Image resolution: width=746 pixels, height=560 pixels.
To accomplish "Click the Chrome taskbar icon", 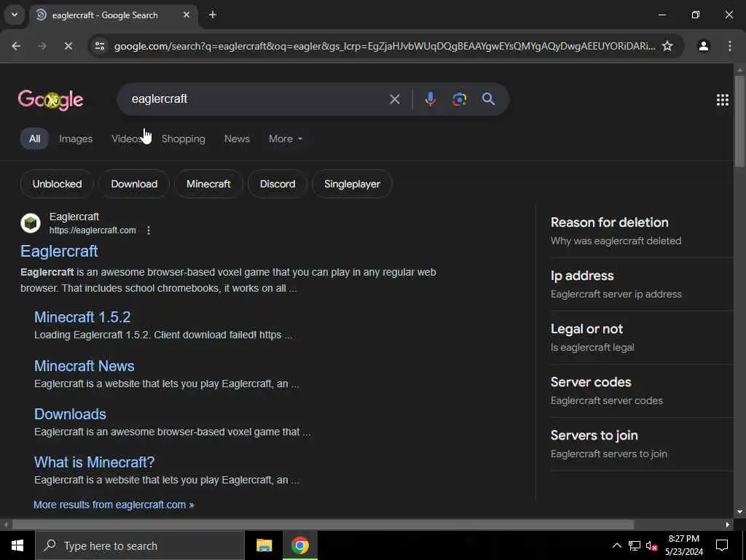I will click(299, 545).
